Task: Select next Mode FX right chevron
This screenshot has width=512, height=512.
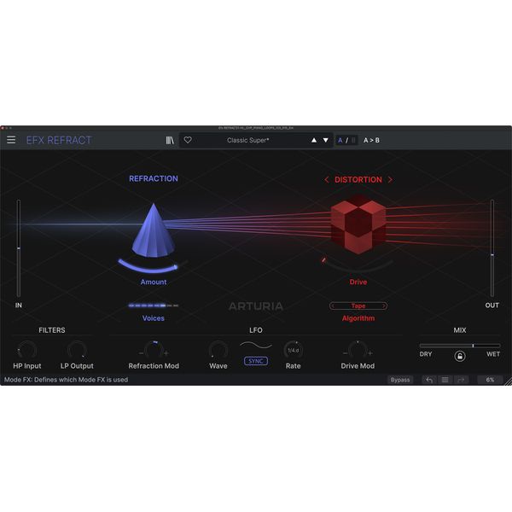Action: (390, 179)
